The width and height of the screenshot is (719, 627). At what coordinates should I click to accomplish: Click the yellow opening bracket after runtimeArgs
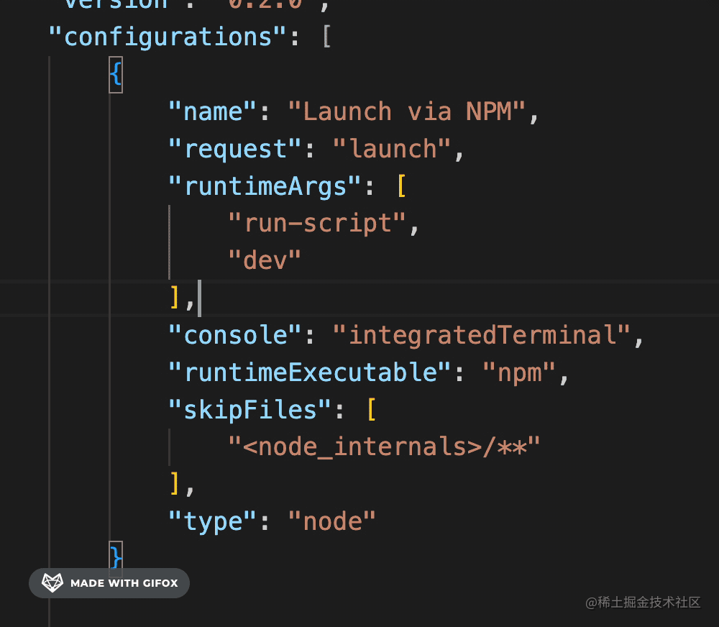pyautogui.click(x=402, y=186)
